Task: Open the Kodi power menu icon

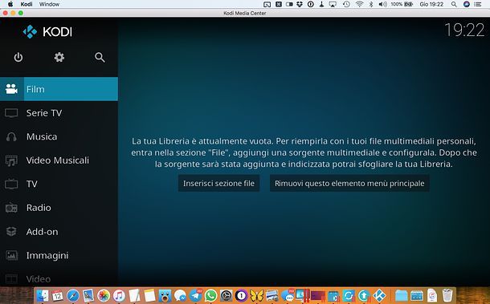Action: pyautogui.click(x=18, y=58)
